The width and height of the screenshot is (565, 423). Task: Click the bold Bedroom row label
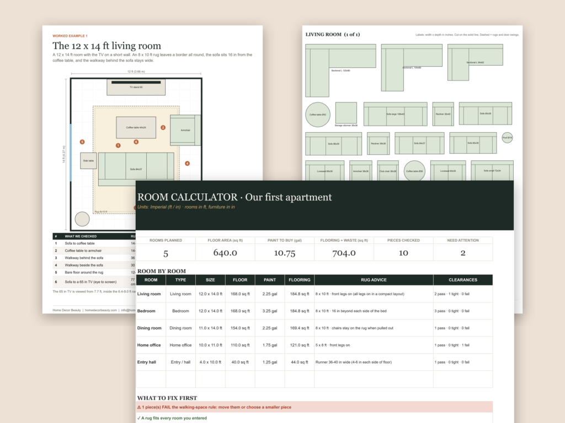(x=146, y=311)
